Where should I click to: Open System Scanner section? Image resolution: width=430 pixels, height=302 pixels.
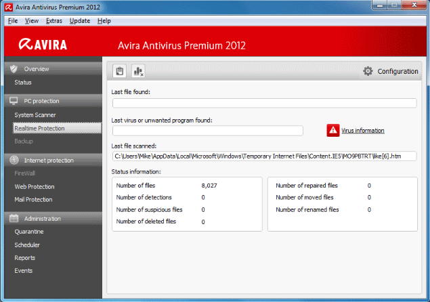(35, 115)
